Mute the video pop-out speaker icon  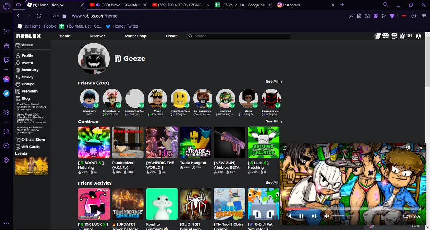326,216
